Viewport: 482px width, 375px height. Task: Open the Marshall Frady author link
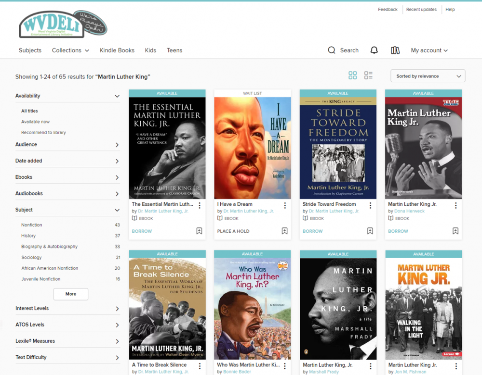click(324, 372)
